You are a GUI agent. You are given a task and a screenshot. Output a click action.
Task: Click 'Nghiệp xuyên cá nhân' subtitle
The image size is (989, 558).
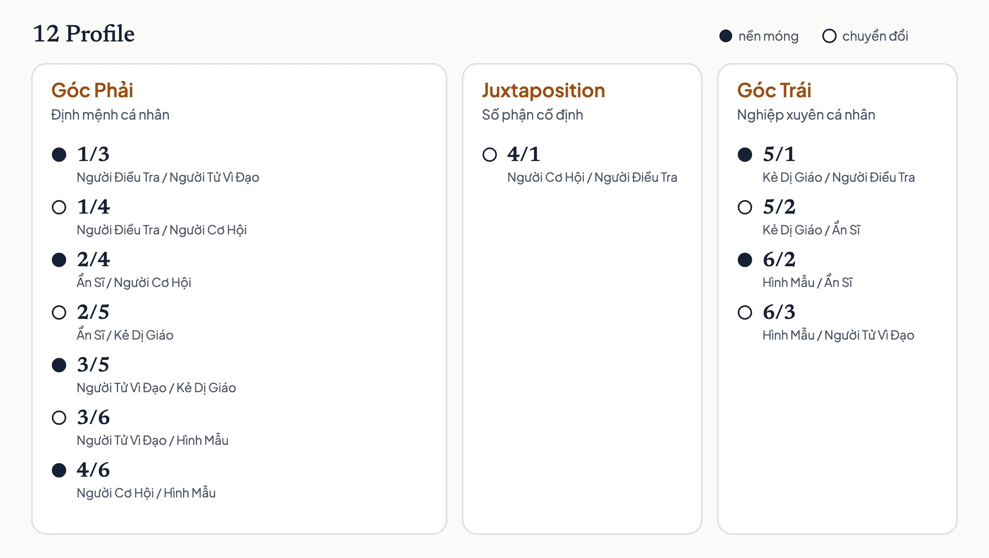(806, 115)
